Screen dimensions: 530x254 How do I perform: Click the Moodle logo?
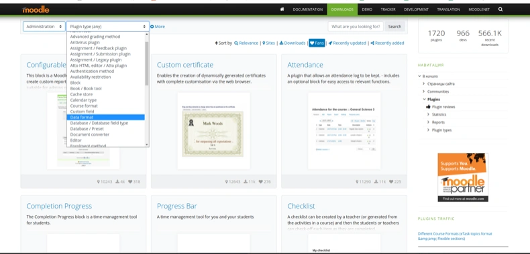click(36, 9)
